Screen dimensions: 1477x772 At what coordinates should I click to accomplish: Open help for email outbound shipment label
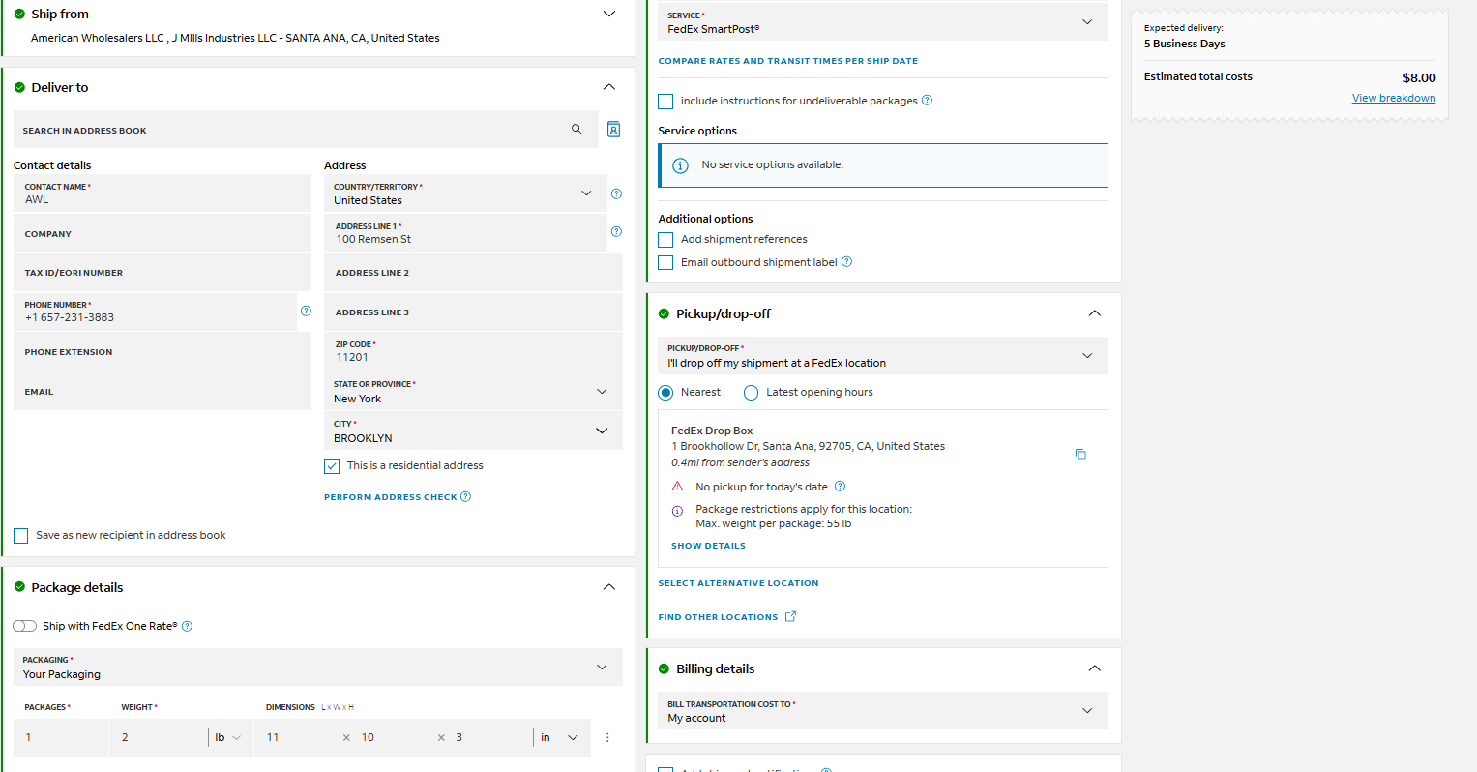point(846,261)
